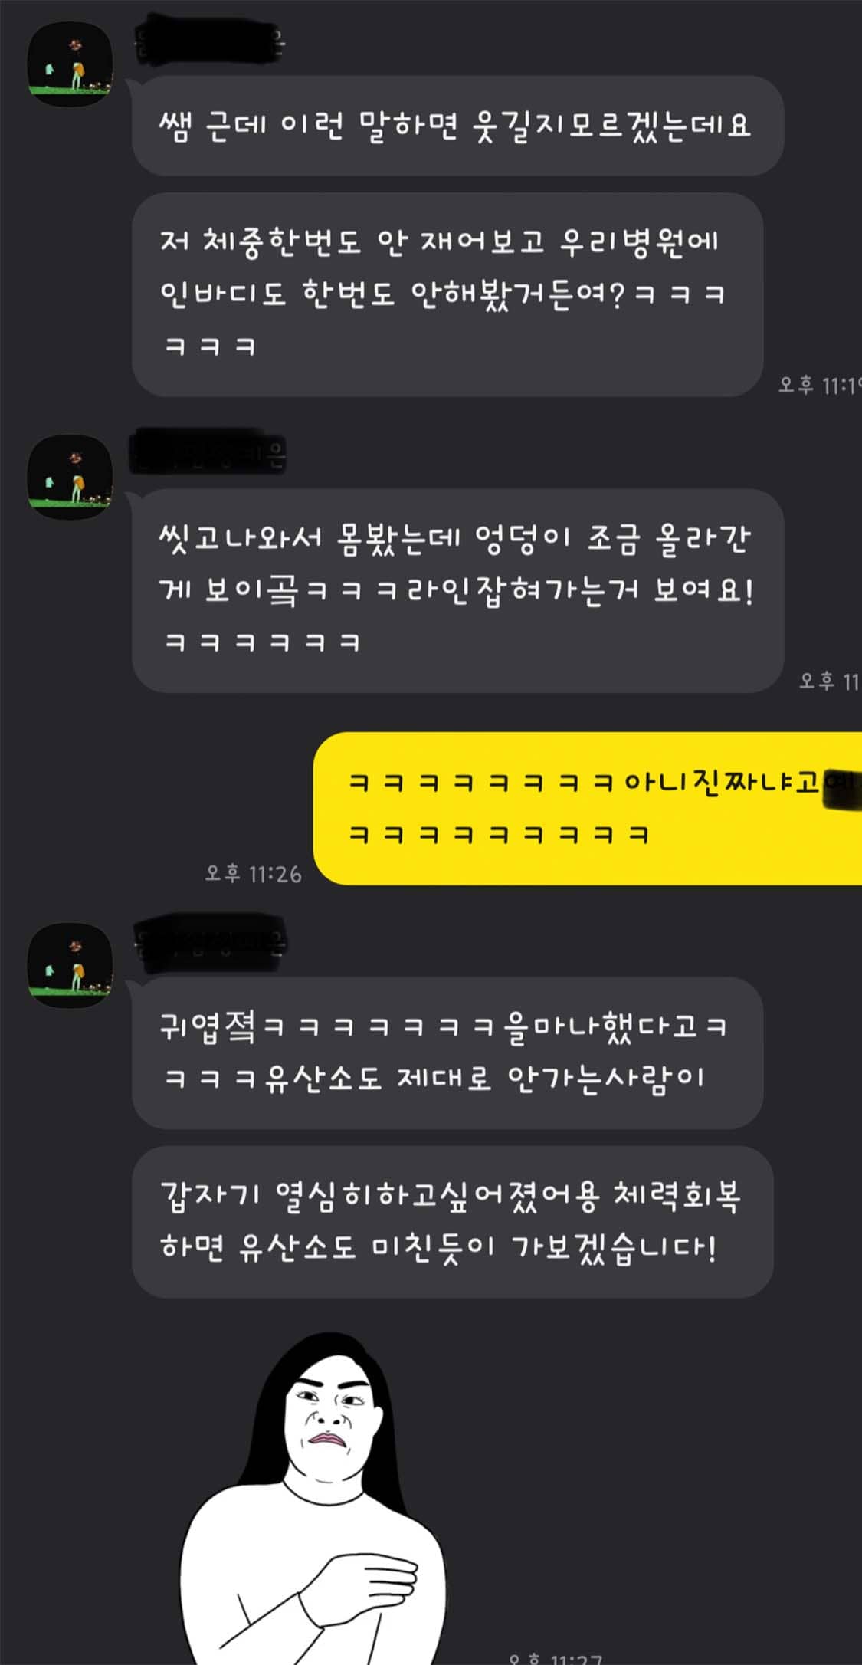Tap the 11:27 timestamp under the sticker
862x1665 pixels.
pyautogui.click(x=556, y=1658)
